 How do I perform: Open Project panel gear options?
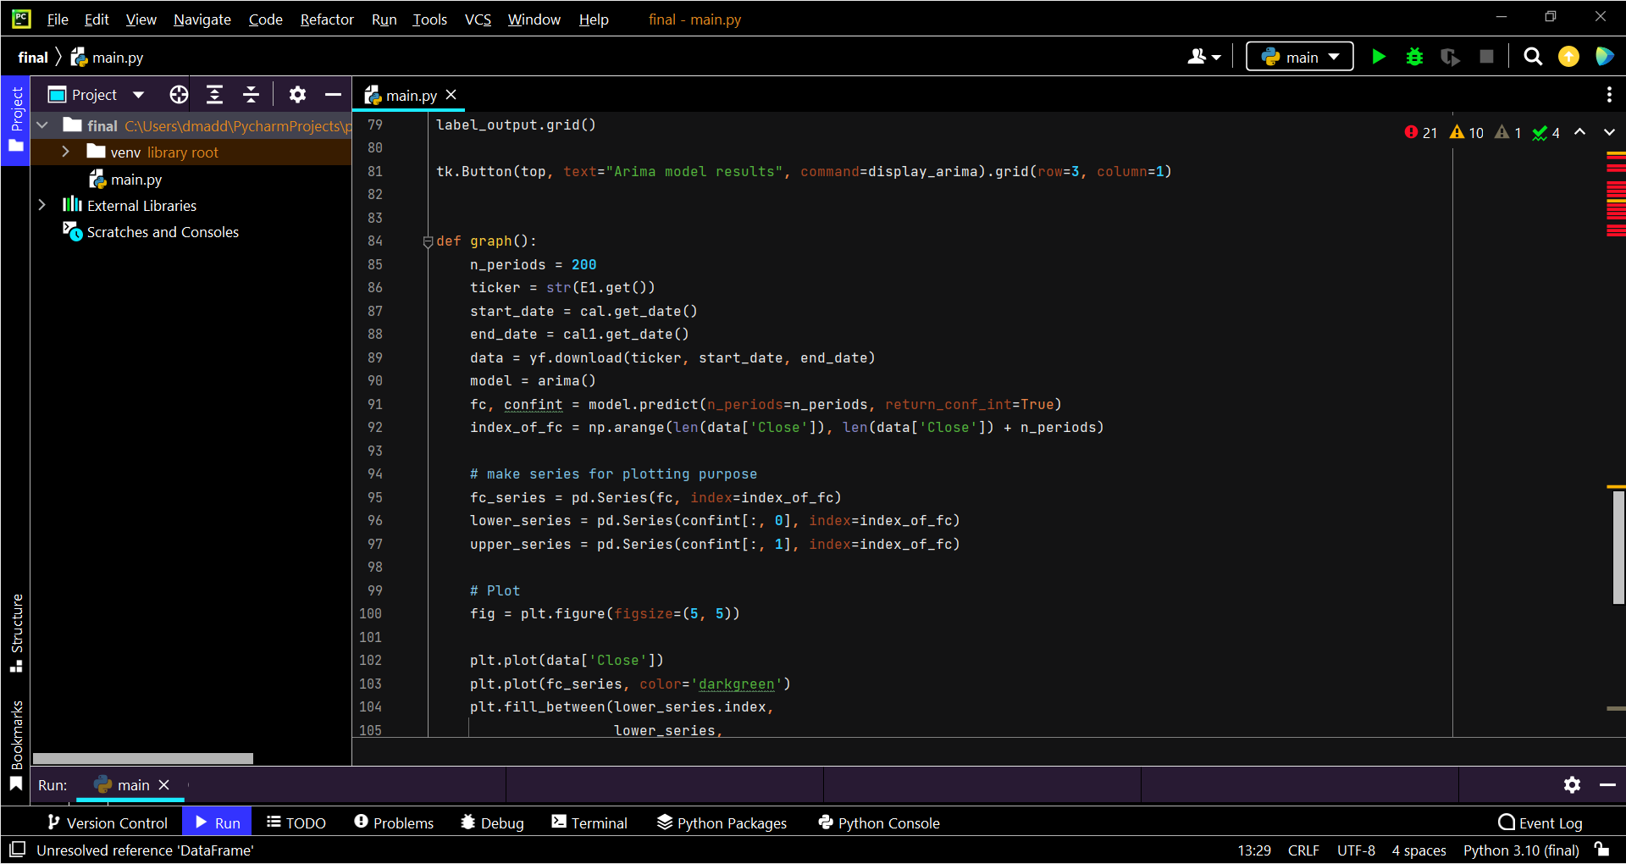tap(297, 95)
